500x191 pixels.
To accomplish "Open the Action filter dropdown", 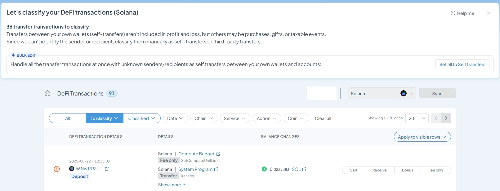I will (267, 118).
